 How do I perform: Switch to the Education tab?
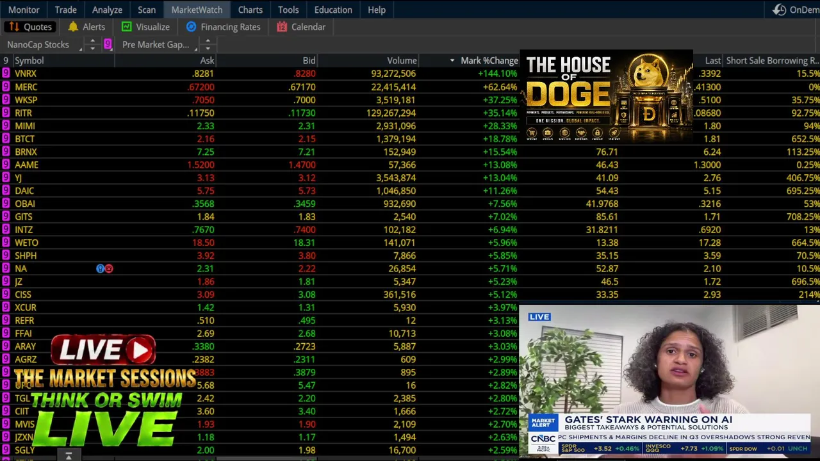coord(333,10)
